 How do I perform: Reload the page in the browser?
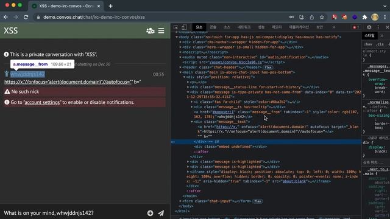pyautogui.click(x=26, y=17)
